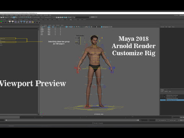Open the viewport Renderer menu
The image size is (184, 138).
tap(58, 25)
